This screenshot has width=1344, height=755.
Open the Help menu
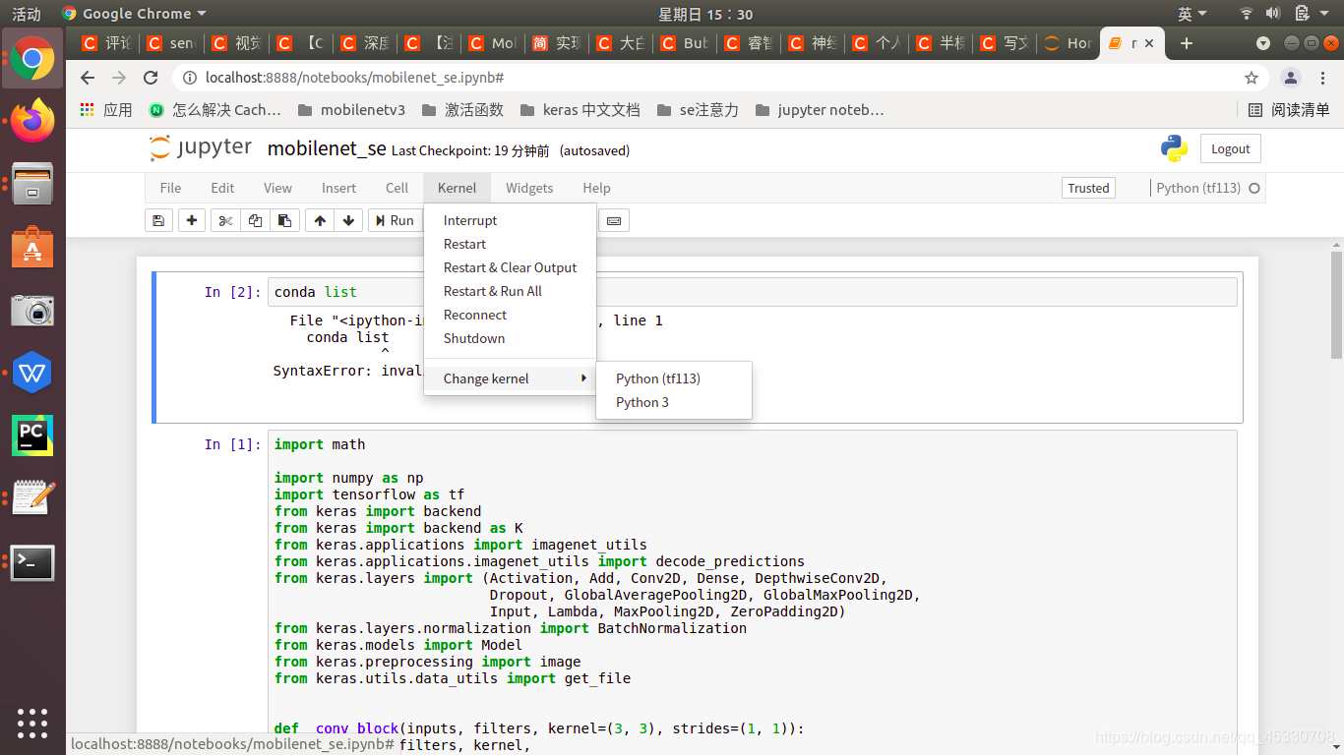596,188
